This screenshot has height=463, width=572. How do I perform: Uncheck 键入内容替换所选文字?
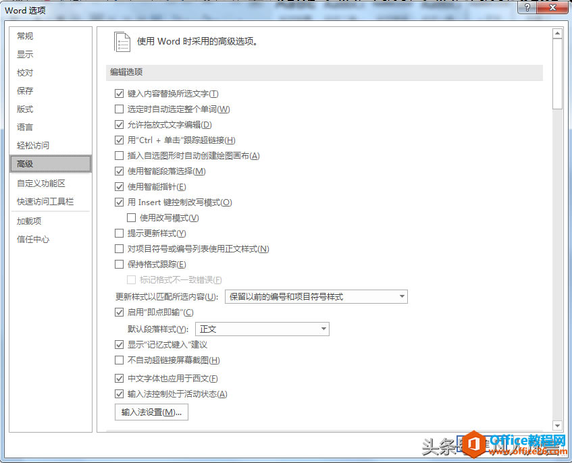pyautogui.click(x=119, y=94)
